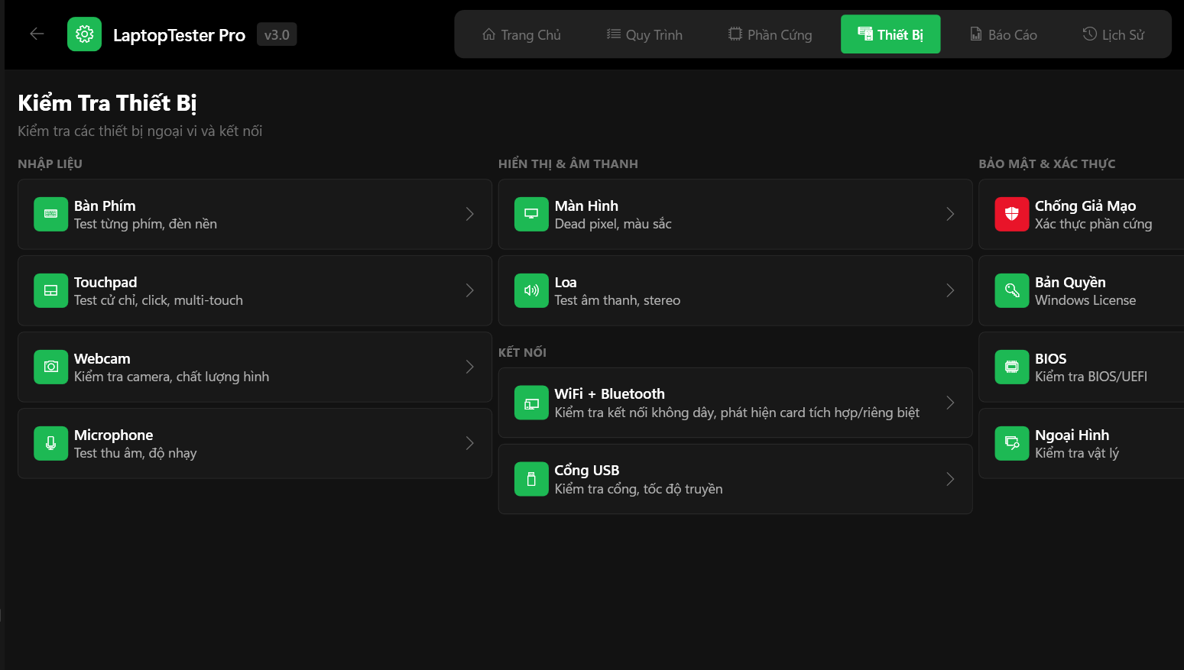The height and width of the screenshot is (670, 1184).
Task: Open the BIOS check label
Action: (x=1051, y=358)
